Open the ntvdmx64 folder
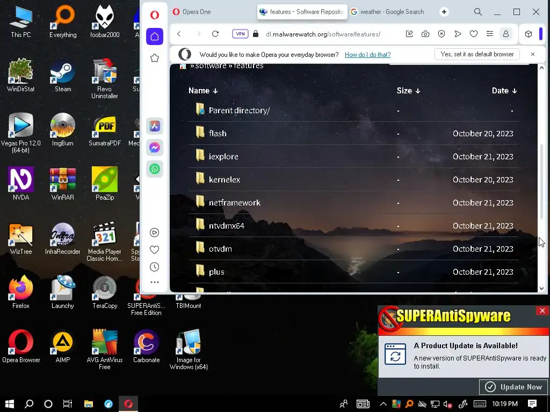The height and width of the screenshot is (412, 550). [227, 226]
